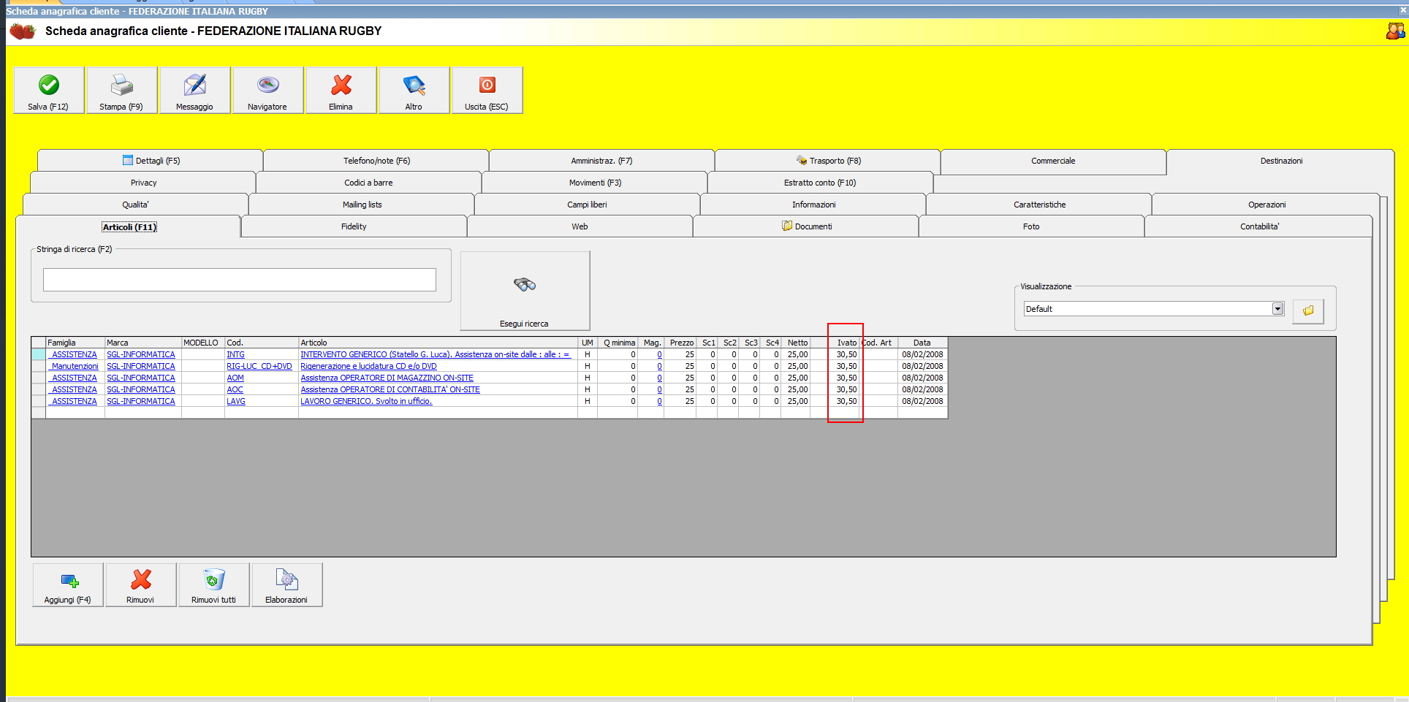The width and height of the screenshot is (1409, 702).
Task: Expand the Visualizzazione Default dropdown
Action: [1277, 309]
